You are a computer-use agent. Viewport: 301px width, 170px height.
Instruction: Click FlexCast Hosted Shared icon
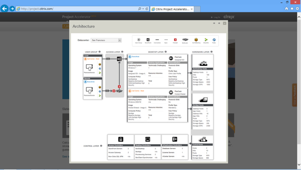click(x=171, y=92)
